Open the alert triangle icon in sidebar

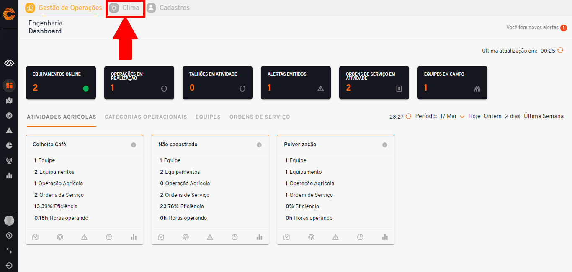click(9, 131)
